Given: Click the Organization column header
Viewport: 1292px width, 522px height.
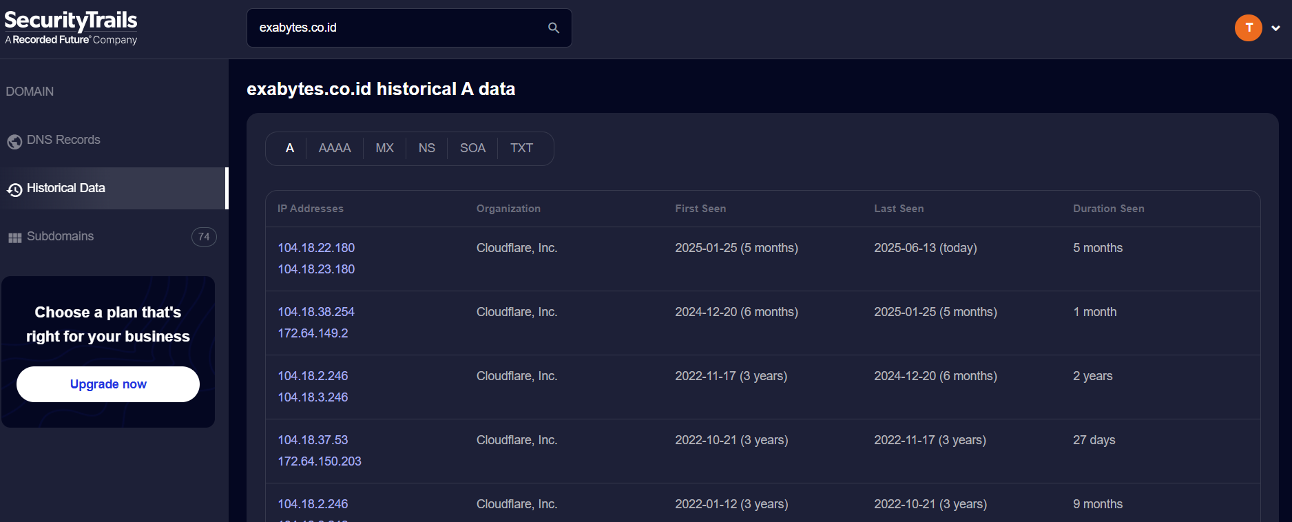Looking at the screenshot, I should pyautogui.click(x=508, y=209).
